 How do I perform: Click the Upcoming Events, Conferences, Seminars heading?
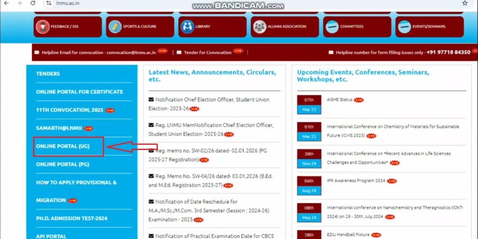tap(363, 76)
